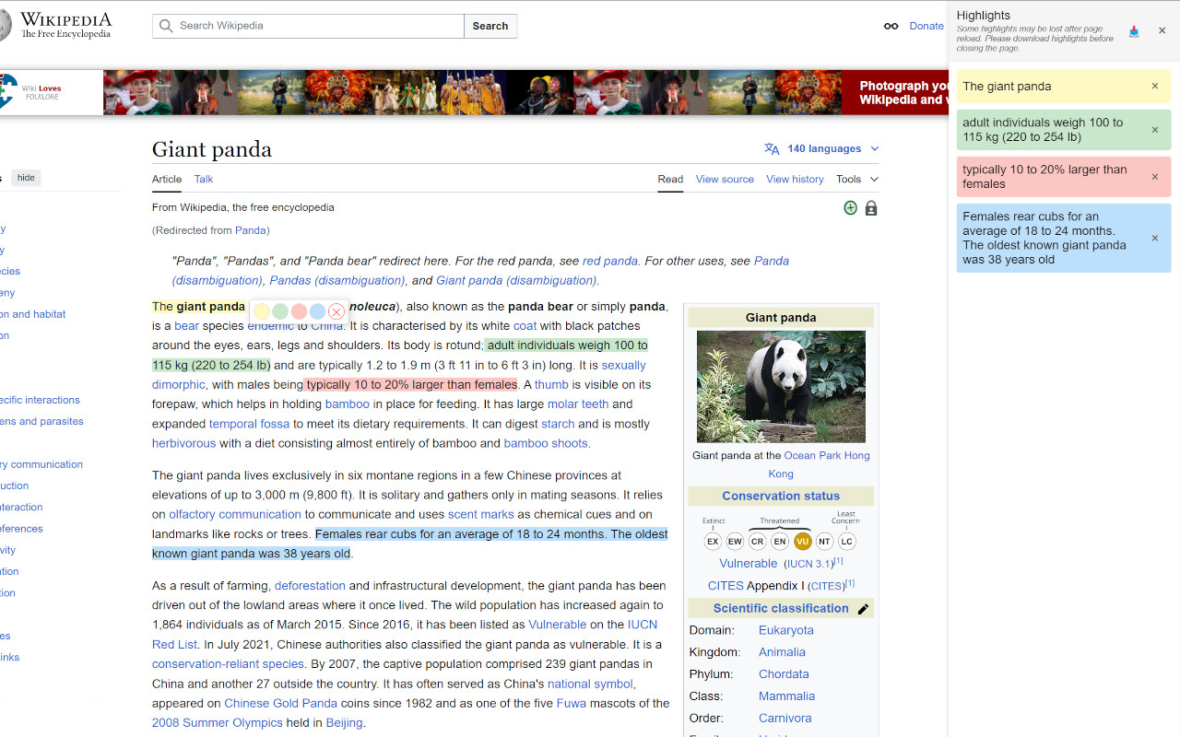Remove the red 'typically 10 to 20% larger' highlight
The height and width of the screenshot is (737, 1180).
(1154, 177)
